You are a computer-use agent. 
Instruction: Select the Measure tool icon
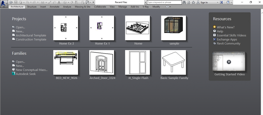coord(43,2)
